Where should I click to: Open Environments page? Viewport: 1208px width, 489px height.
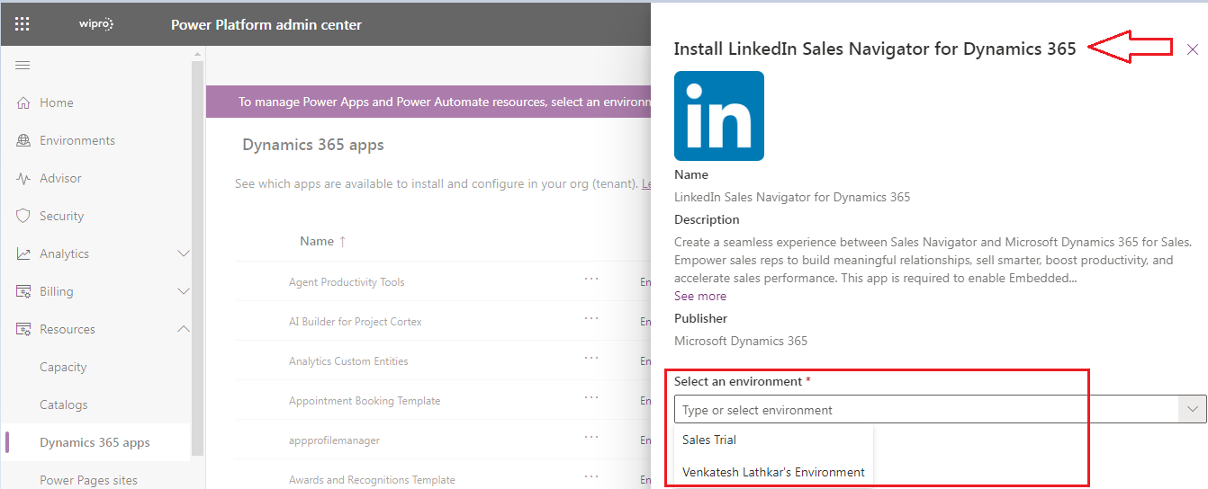pyautogui.click(x=77, y=140)
